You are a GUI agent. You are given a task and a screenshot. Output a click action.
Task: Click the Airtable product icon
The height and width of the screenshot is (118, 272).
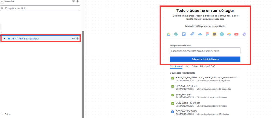pos(229,34)
